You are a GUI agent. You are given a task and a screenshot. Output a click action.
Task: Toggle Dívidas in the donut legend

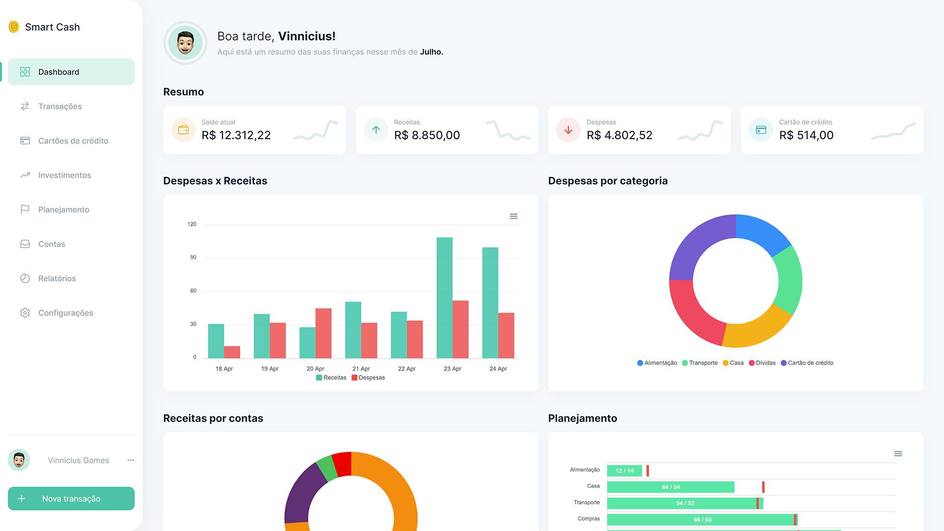coord(762,363)
